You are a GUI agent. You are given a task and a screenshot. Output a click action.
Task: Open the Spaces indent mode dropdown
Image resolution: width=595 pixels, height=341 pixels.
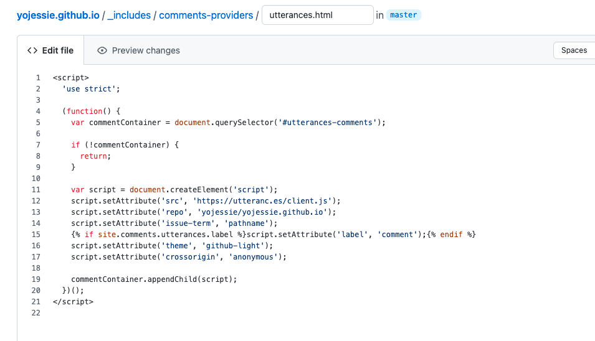[574, 50]
